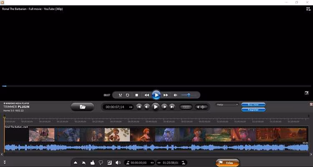Viewport: 313px width, 167px height.
Task: Adjust current timecode with its arrows
Action: (131, 107)
